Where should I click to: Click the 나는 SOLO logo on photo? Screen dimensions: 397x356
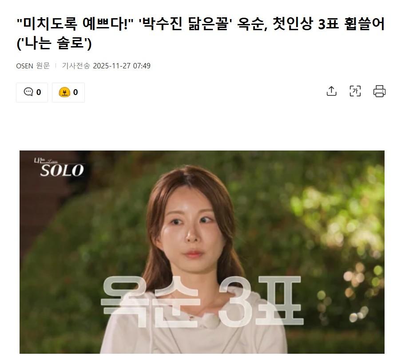coord(59,167)
